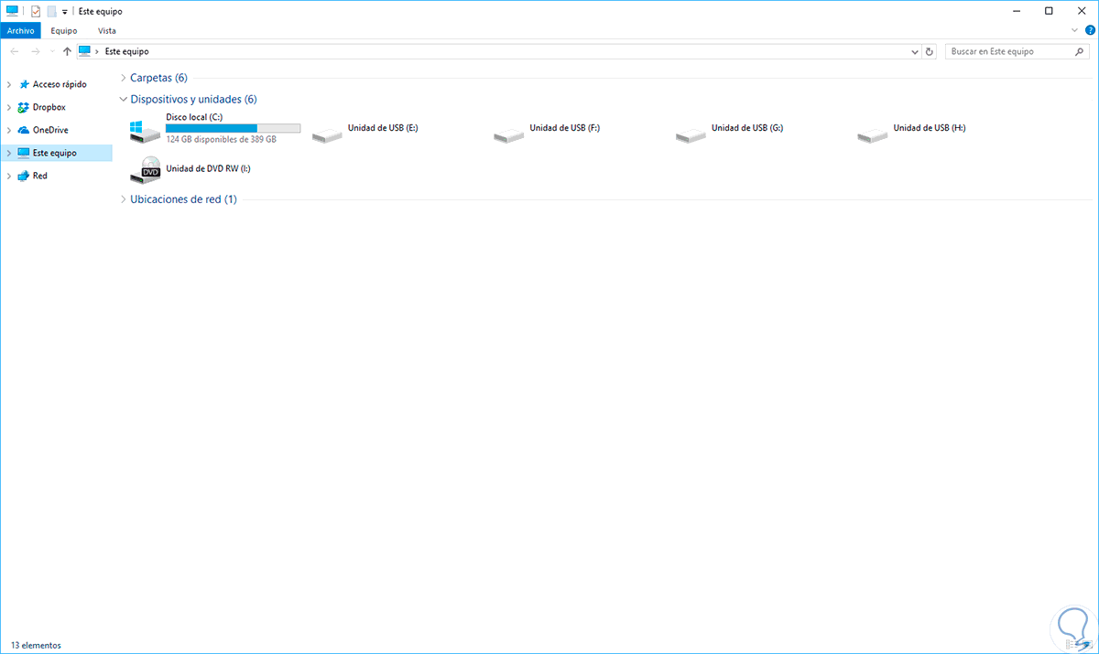Go back with the left arrow
This screenshot has height=654, width=1099.
coord(14,52)
